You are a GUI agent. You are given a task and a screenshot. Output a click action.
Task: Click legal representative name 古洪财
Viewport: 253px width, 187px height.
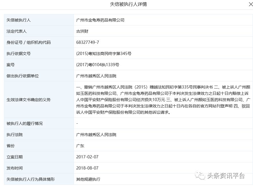click(x=83, y=31)
